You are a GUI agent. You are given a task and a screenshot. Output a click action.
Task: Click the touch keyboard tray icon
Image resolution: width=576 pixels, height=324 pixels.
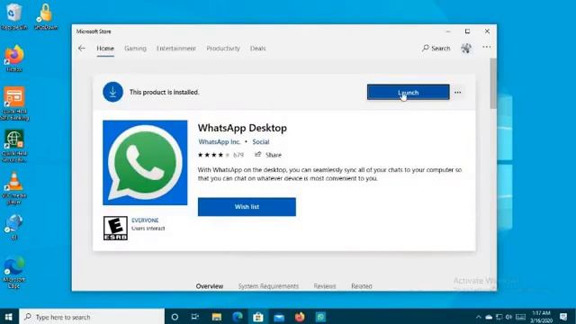(520, 317)
